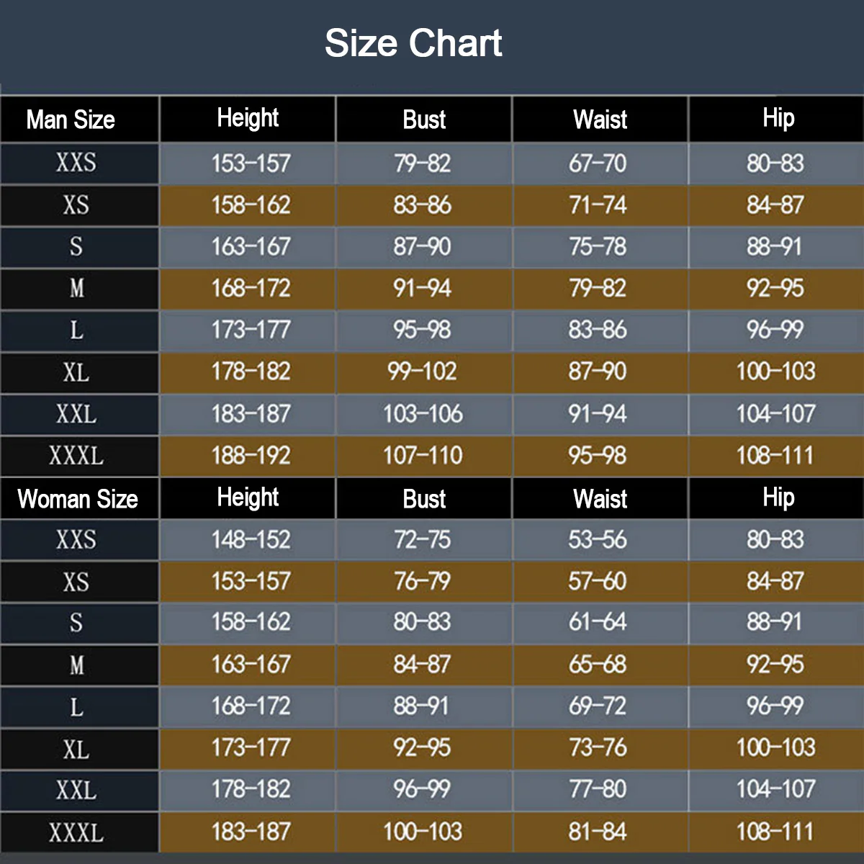Click the Hip header in Woman Size table
The height and width of the screenshot is (864, 864).
pos(778,498)
